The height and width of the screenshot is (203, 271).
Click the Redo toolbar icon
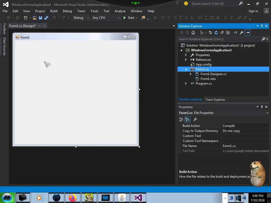(x=64, y=18)
